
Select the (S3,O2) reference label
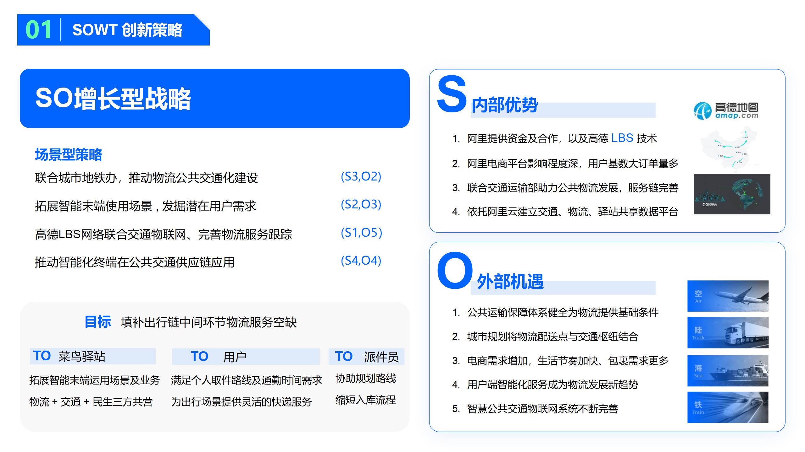click(361, 177)
